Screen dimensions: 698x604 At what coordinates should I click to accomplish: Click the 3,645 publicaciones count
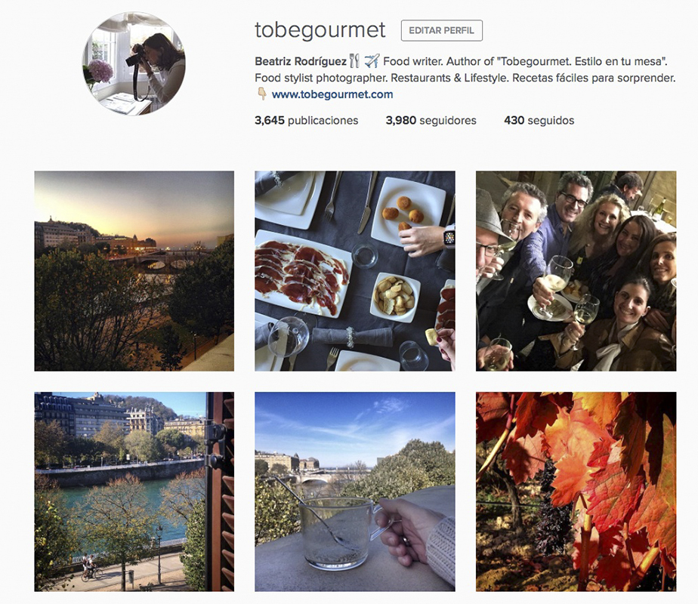[x=306, y=121]
